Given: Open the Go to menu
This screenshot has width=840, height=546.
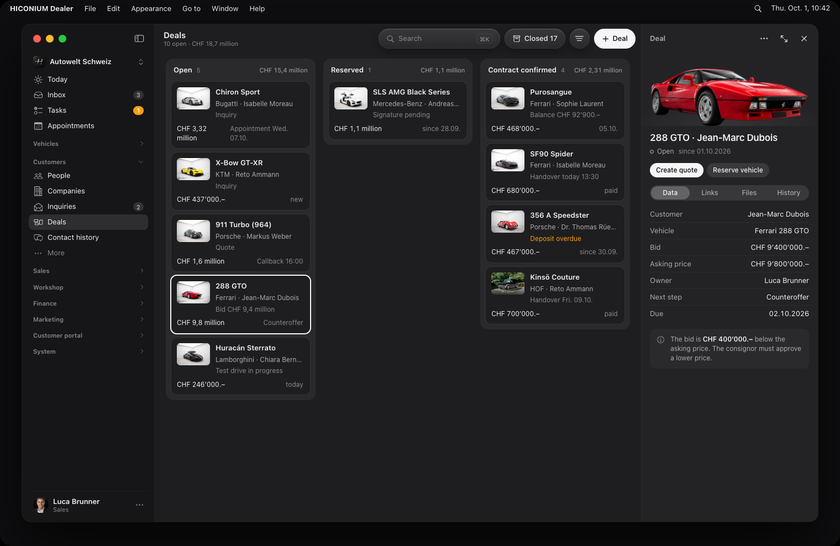Looking at the screenshot, I should 191,8.
